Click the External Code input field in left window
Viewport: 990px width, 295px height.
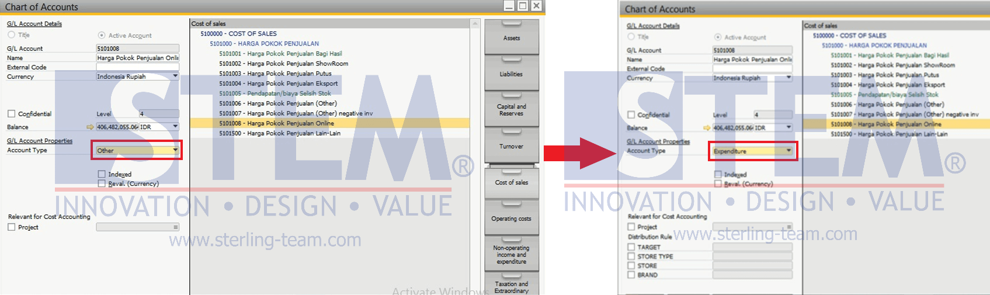[137, 67]
